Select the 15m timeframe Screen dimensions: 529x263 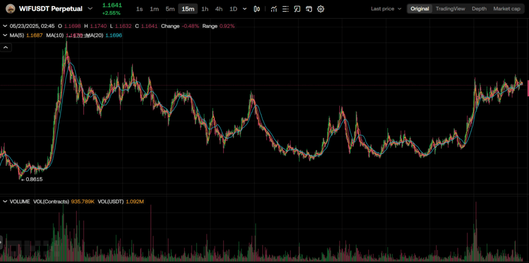click(188, 9)
